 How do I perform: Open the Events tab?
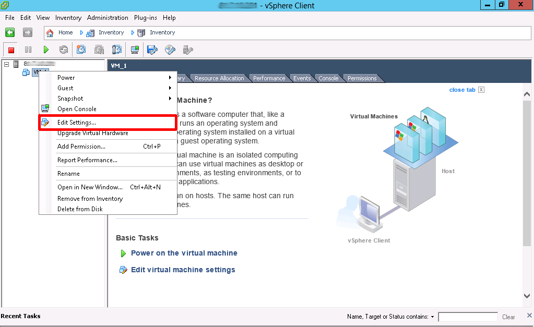(x=302, y=78)
